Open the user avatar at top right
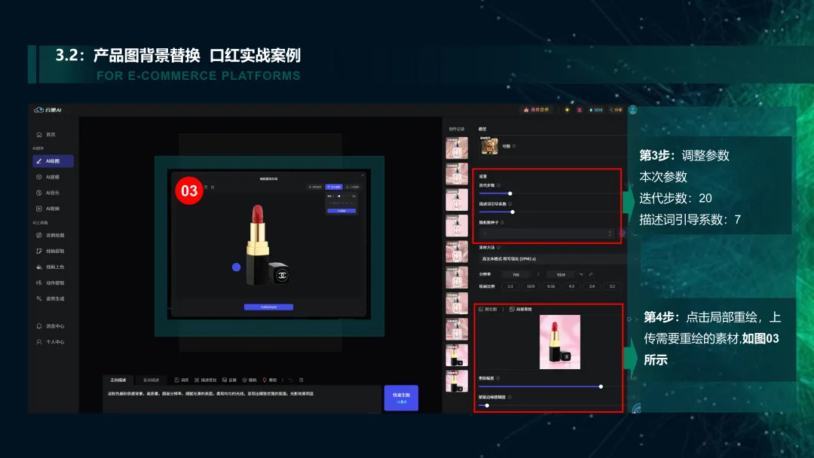 (632, 110)
